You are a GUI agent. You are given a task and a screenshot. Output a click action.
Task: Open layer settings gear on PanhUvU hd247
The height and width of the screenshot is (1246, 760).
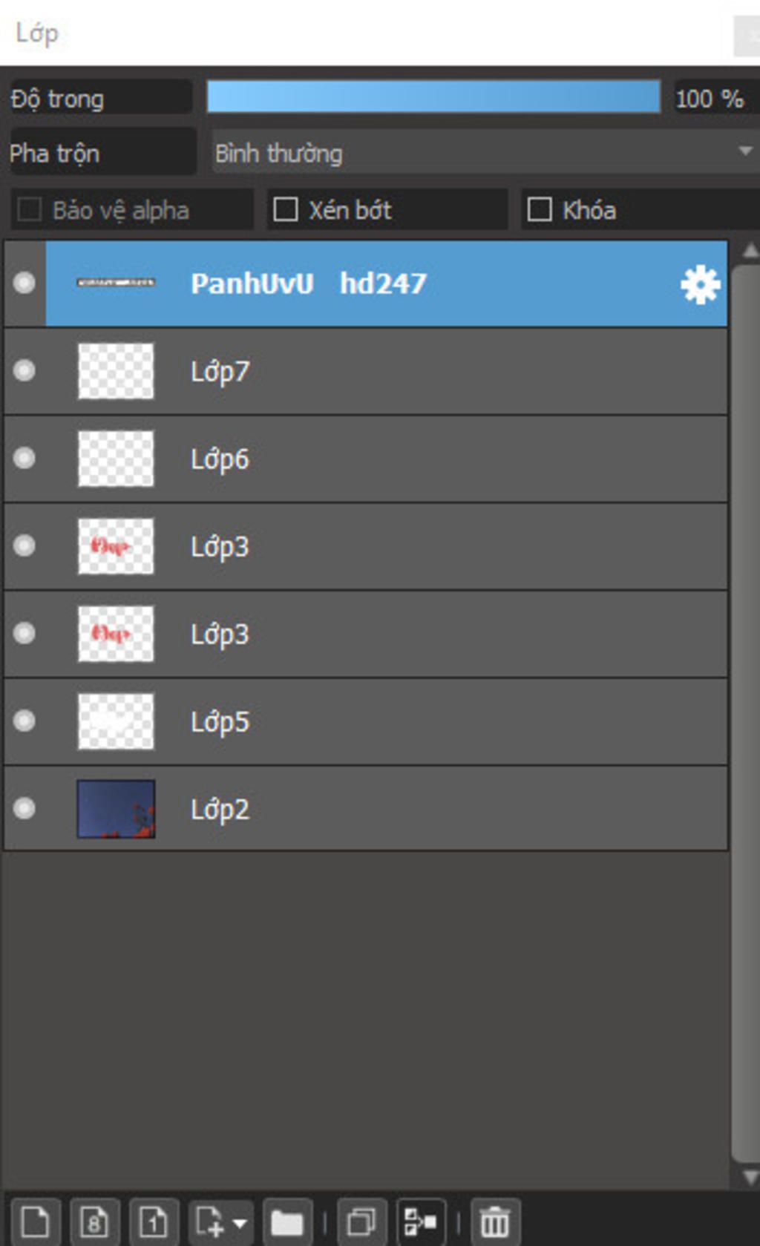700,284
